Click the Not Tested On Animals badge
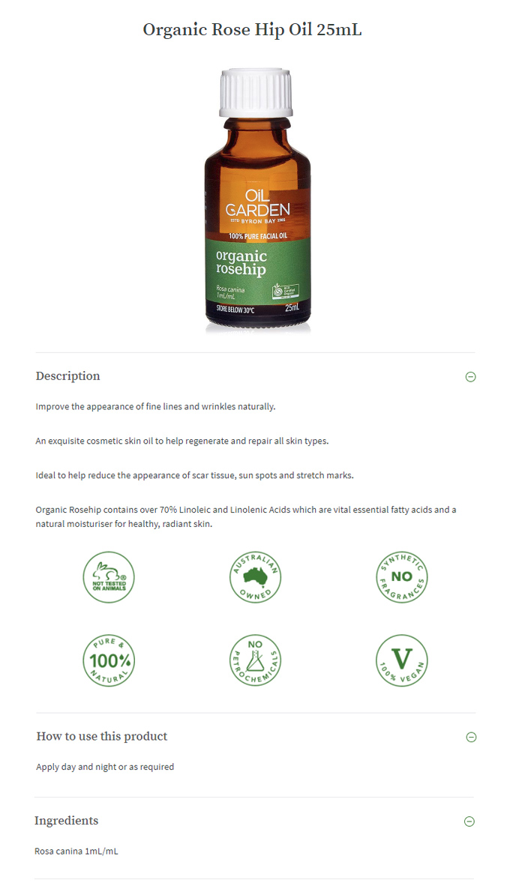 tap(109, 577)
